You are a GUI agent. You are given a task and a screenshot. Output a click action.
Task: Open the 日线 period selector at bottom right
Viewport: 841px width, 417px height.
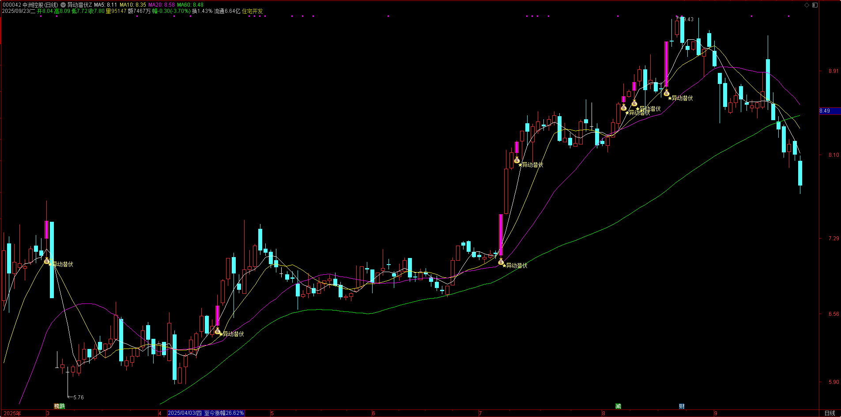tap(830, 413)
